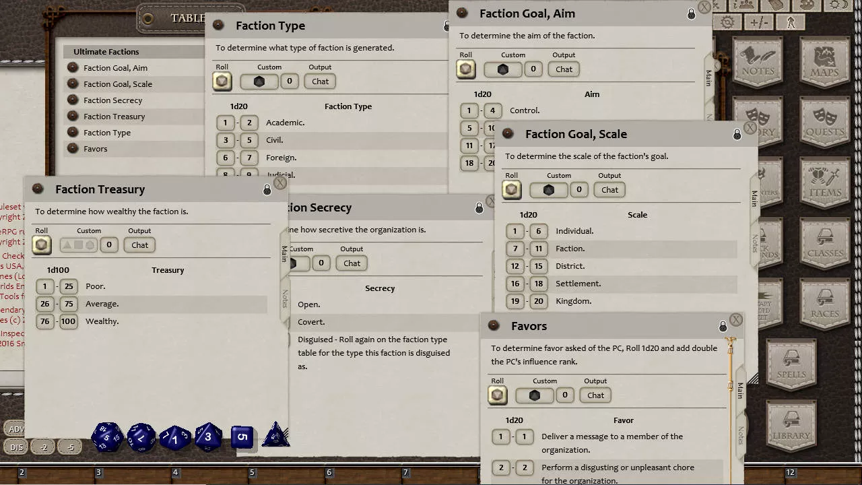Pick the blue d4 die
This screenshot has width=862, height=485.
coord(275,435)
